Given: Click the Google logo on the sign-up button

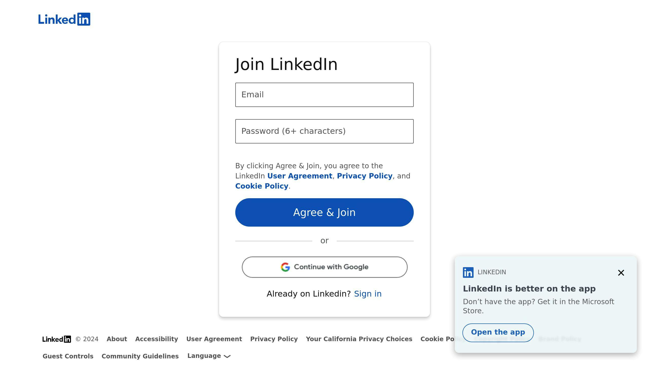Looking at the screenshot, I should pos(285,267).
